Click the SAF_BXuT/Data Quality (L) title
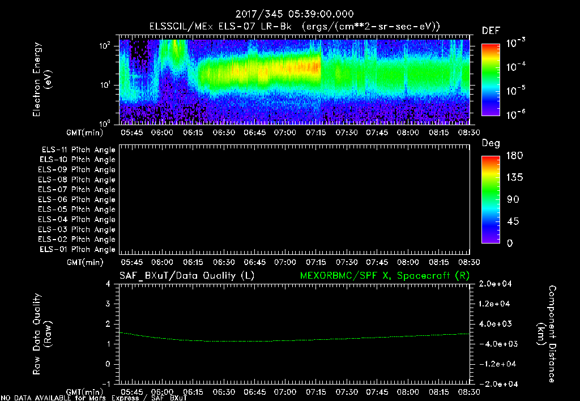 click(187, 276)
